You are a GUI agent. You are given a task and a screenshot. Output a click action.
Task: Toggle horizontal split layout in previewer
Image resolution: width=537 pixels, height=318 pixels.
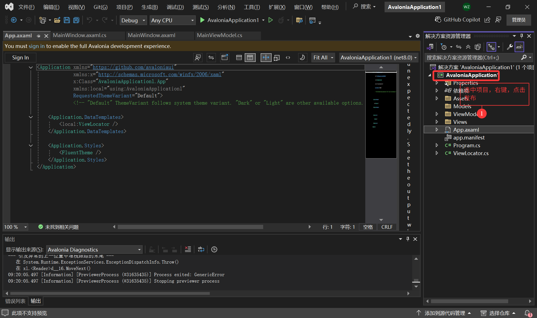[239, 57]
